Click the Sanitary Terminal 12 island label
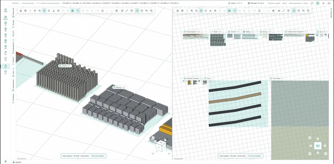334x164 pixels. pos(192,79)
